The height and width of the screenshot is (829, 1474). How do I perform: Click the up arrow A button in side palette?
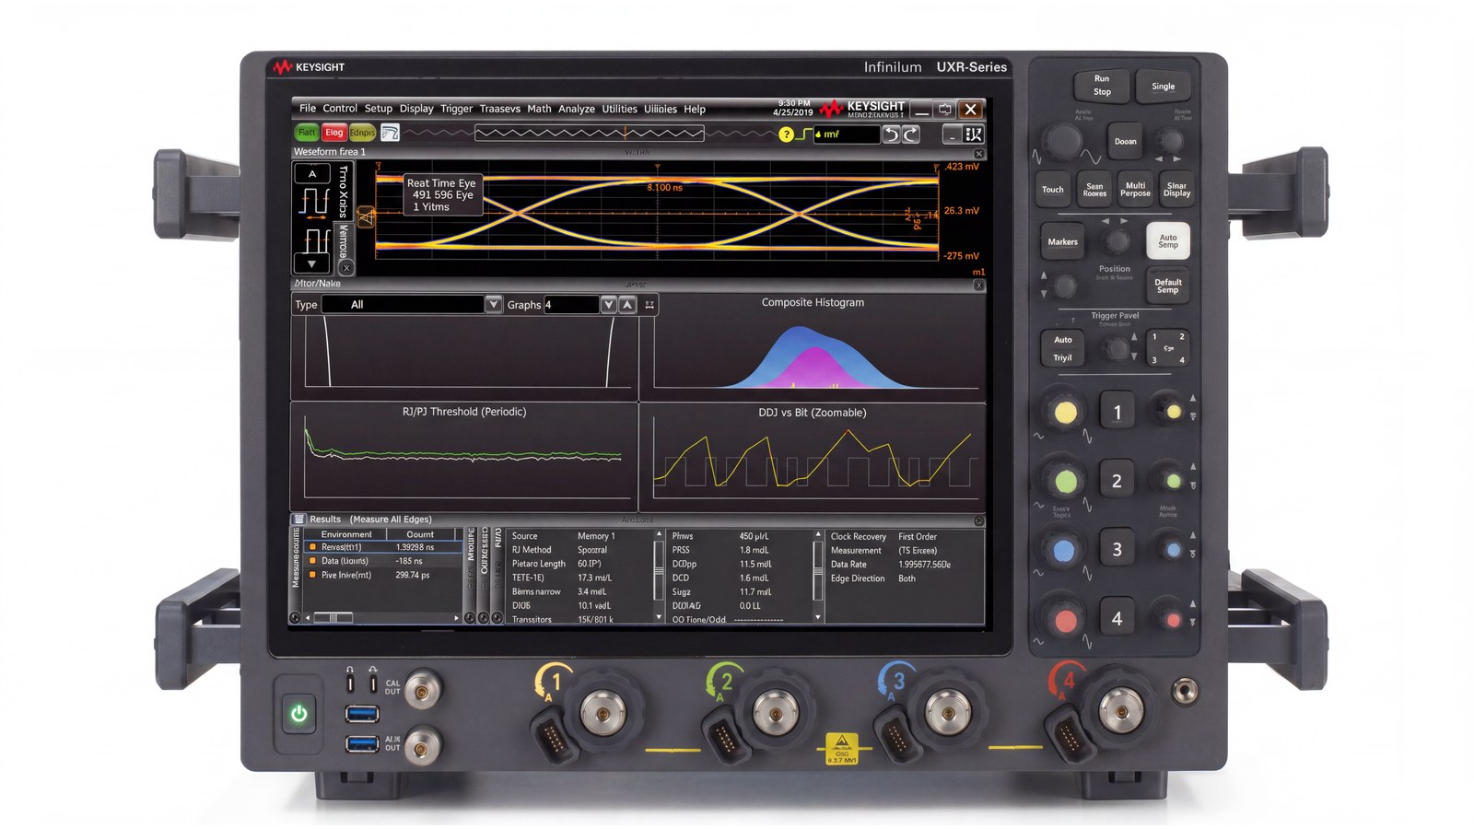click(x=311, y=173)
